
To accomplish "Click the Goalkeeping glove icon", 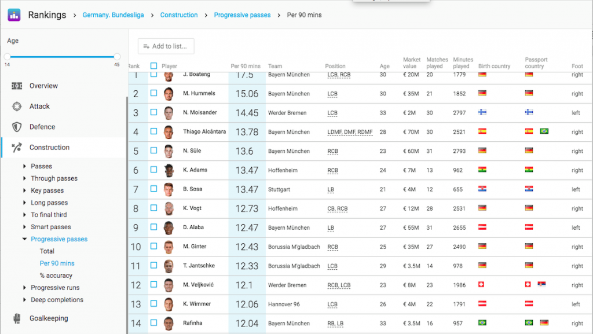I will tap(17, 318).
